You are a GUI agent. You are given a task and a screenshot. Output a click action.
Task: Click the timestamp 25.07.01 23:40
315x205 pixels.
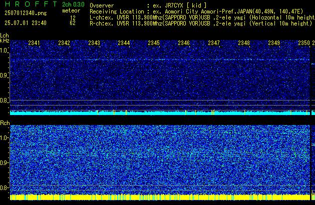click(x=26, y=23)
